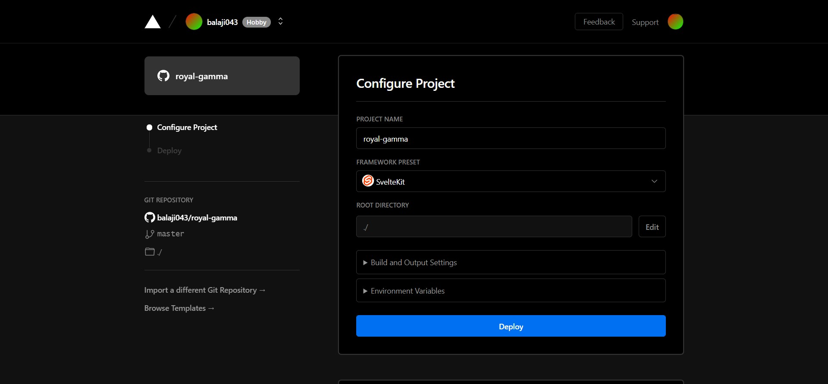
Task: Open balaji043 account avatar in header
Action: coord(194,22)
